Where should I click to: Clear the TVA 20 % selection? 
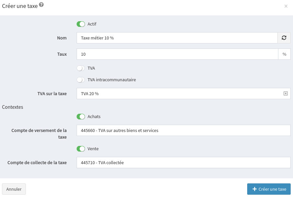[x=285, y=94]
